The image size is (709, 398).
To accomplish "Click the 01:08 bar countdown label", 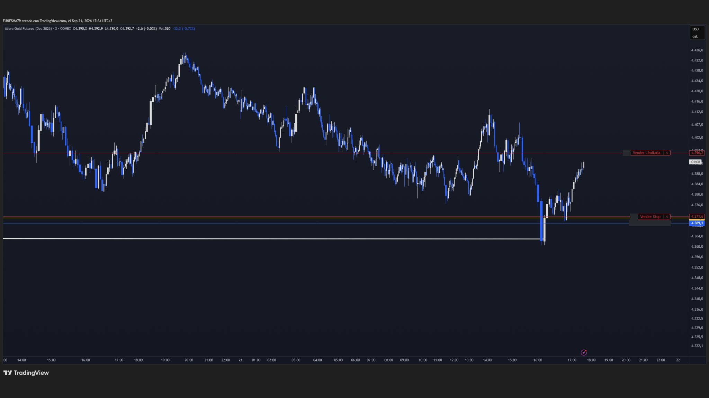I will tap(695, 162).
